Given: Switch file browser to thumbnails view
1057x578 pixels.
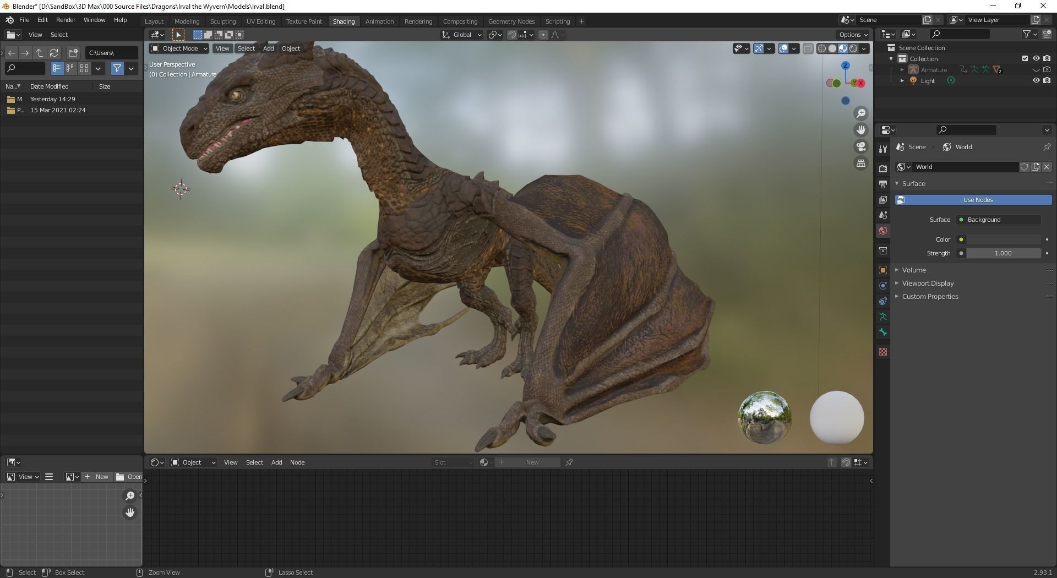Looking at the screenshot, I should pyautogui.click(x=84, y=68).
